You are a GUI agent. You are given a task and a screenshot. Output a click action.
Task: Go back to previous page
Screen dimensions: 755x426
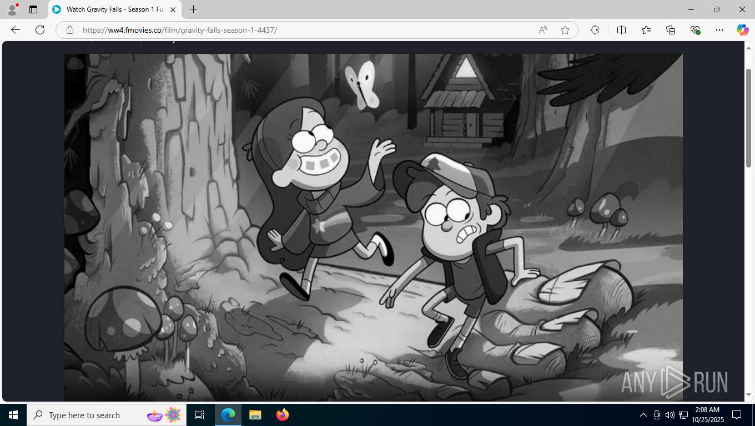pyautogui.click(x=16, y=30)
